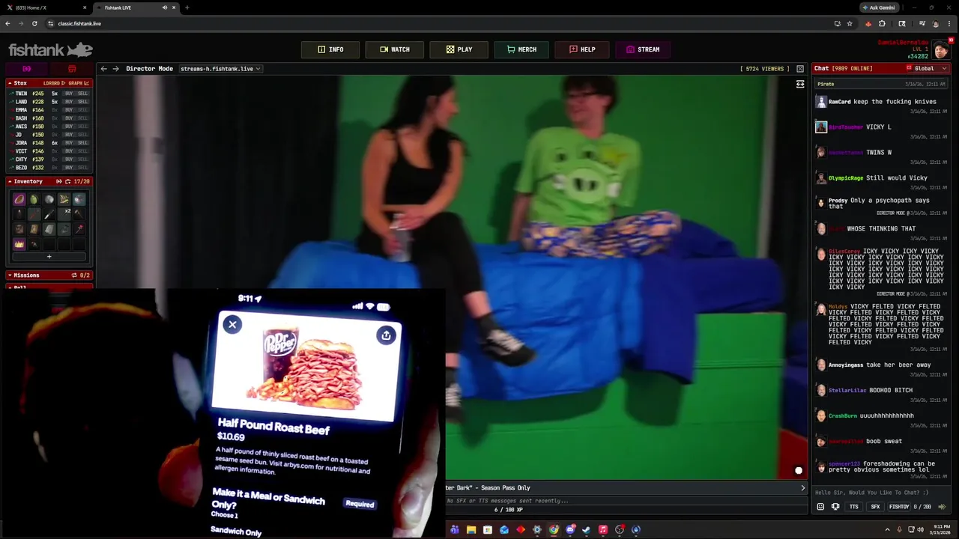
Task: Go to previous camera arrow
Action: 104,69
